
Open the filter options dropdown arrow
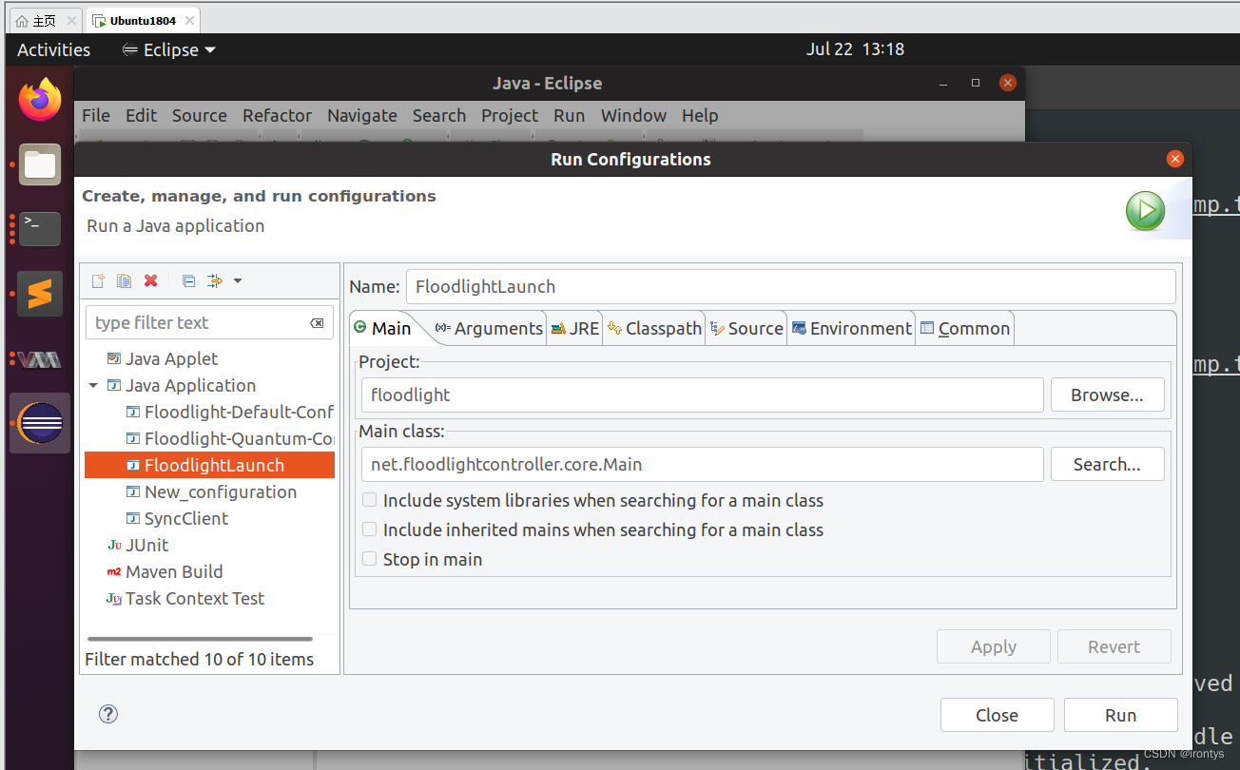238,280
